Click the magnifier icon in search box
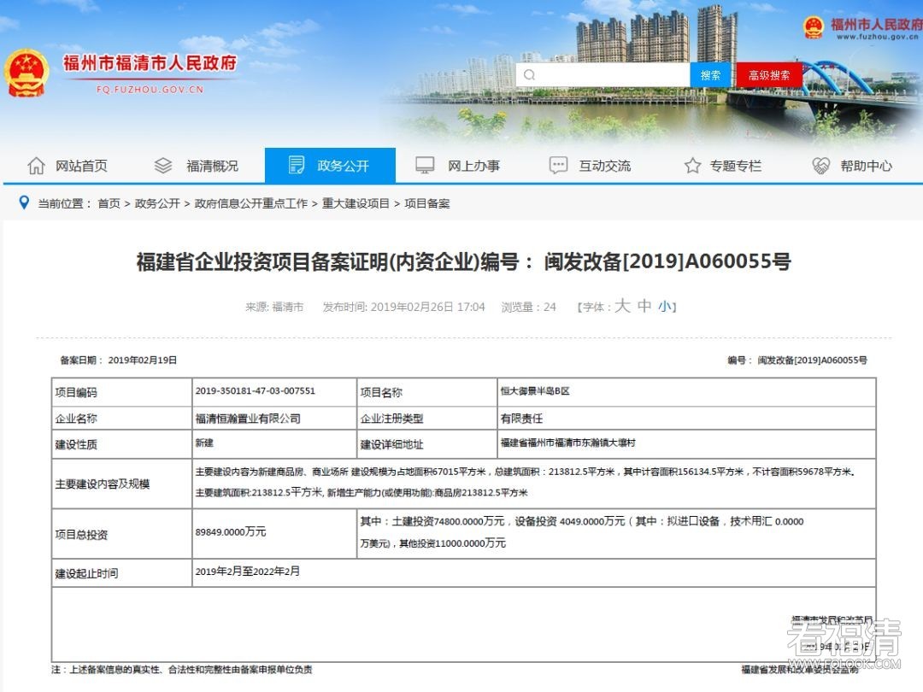The image size is (923, 692). pos(529,74)
